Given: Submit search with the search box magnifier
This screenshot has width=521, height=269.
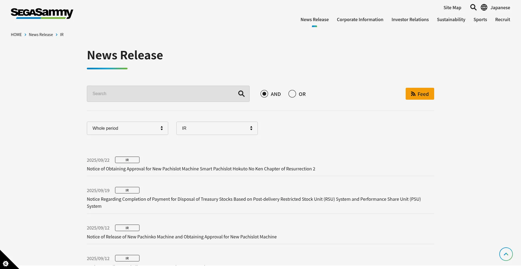Looking at the screenshot, I should coord(241,94).
